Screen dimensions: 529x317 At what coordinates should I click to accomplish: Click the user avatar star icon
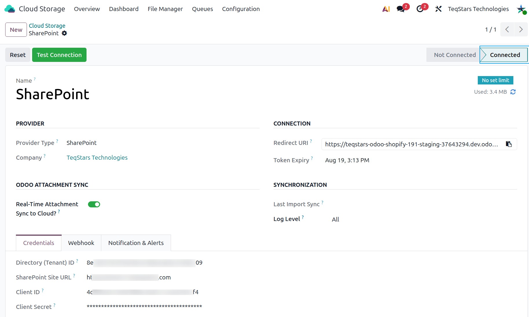click(521, 9)
